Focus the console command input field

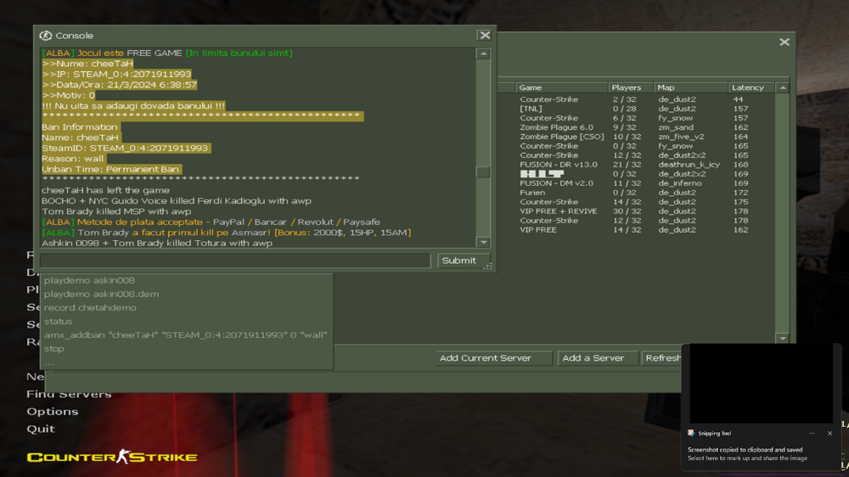click(235, 261)
